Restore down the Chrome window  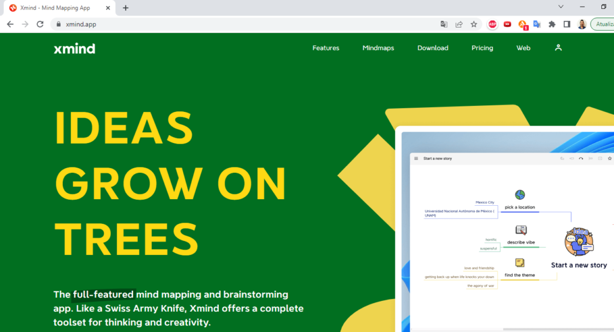[603, 7]
